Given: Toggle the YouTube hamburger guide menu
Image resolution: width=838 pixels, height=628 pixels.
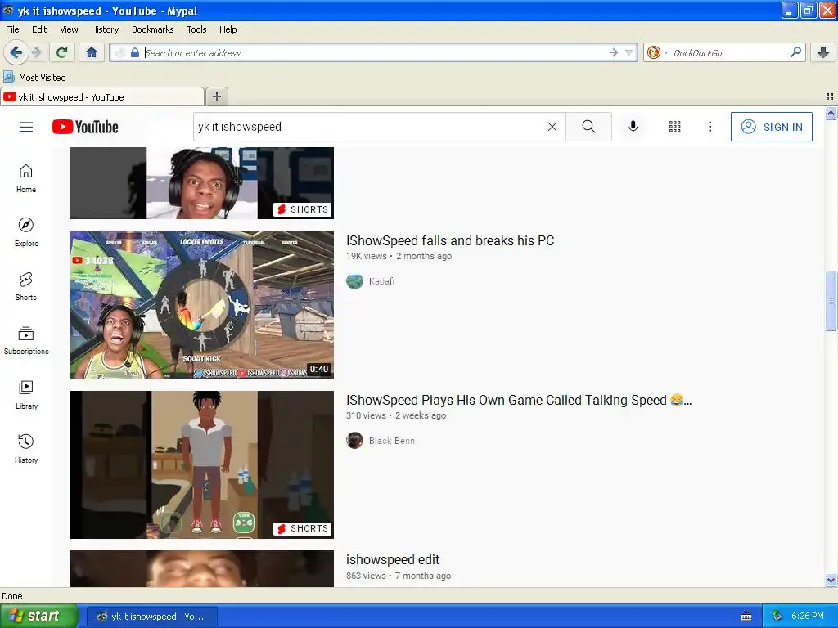Looking at the screenshot, I should pyautogui.click(x=25, y=127).
